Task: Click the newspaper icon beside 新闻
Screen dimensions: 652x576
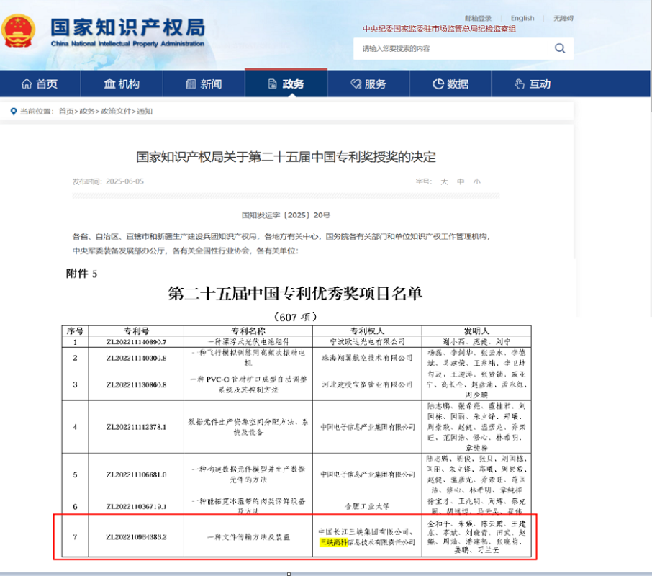Action: pos(191,84)
